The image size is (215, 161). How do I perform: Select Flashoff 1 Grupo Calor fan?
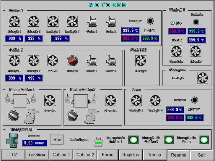[x=176, y=51]
